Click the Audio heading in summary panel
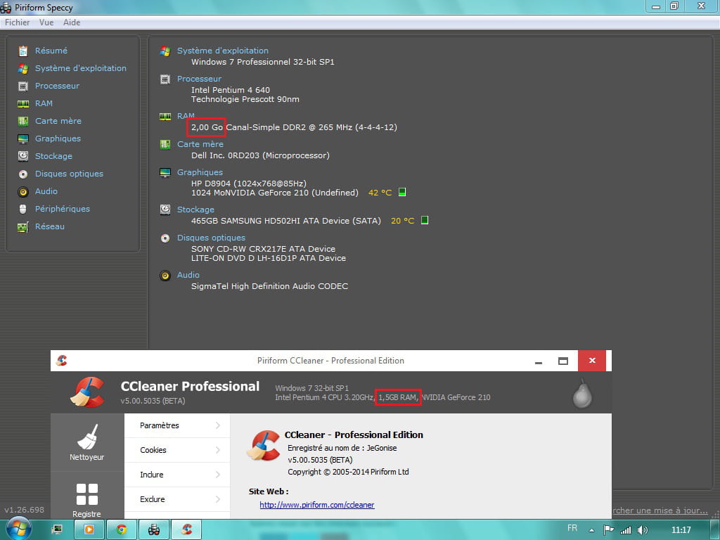720x540 pixels. point(188,275)
